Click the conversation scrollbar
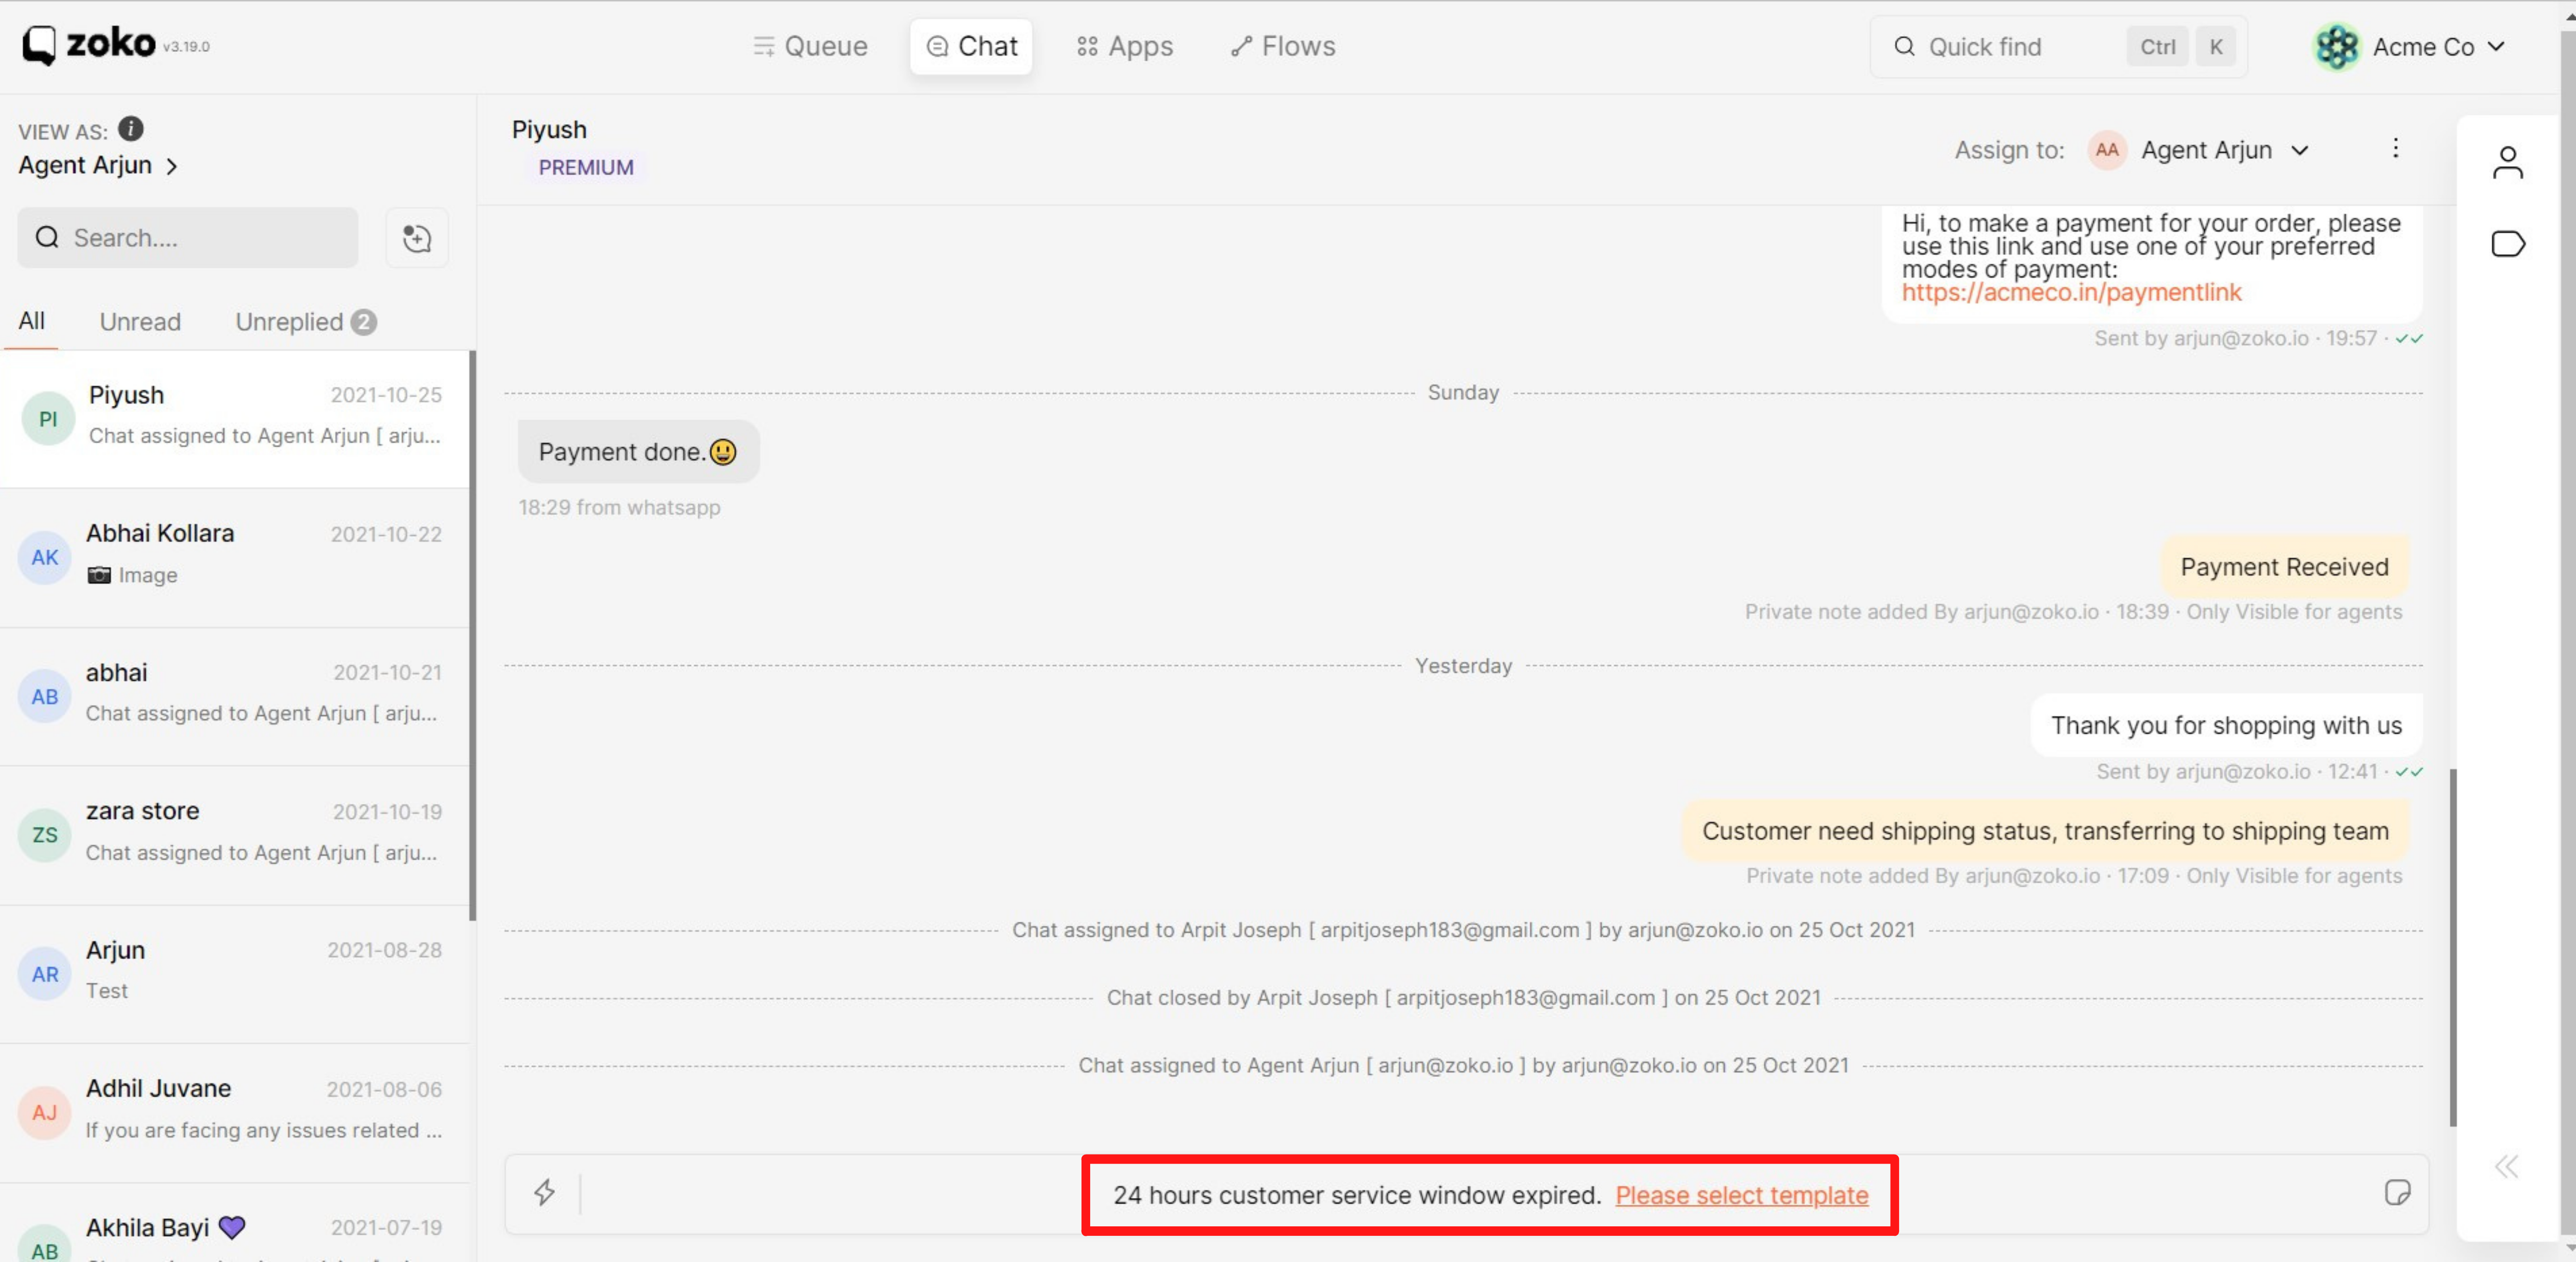 coord(2452,947)
